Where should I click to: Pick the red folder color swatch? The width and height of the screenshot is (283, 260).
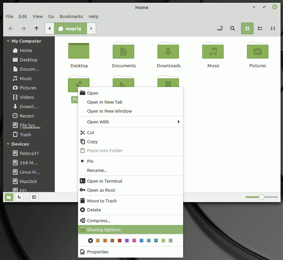120,241
